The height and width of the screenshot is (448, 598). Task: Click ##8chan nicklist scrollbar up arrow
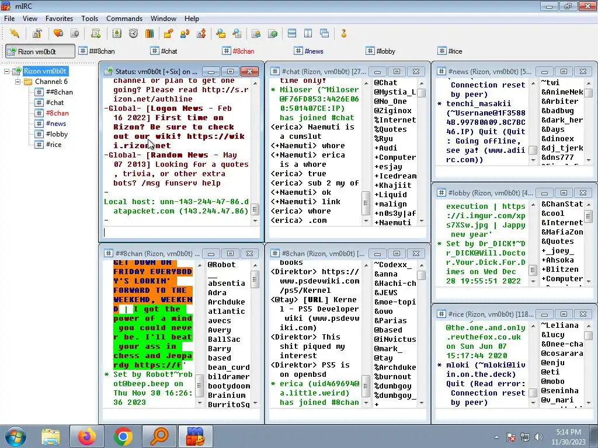255,265
